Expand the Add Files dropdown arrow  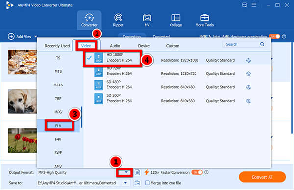point(36,37)
